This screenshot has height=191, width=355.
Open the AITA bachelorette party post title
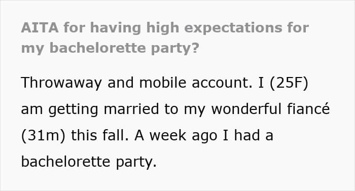pos(165,38)
